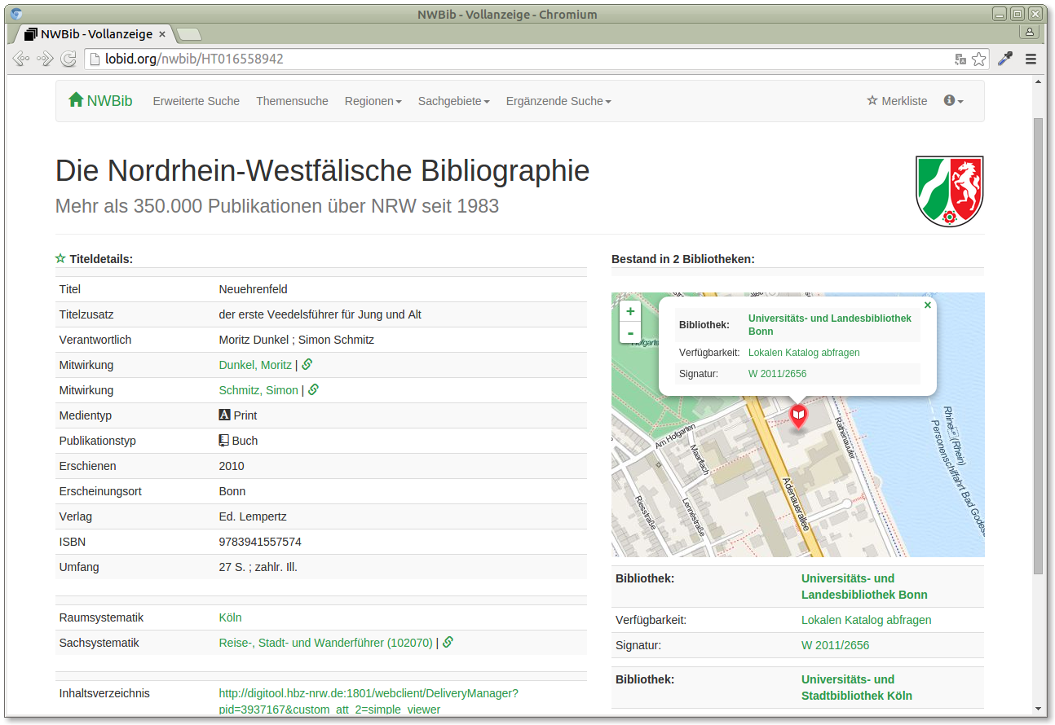
Task: Zoom in on the map
Action: coord(630,311)
